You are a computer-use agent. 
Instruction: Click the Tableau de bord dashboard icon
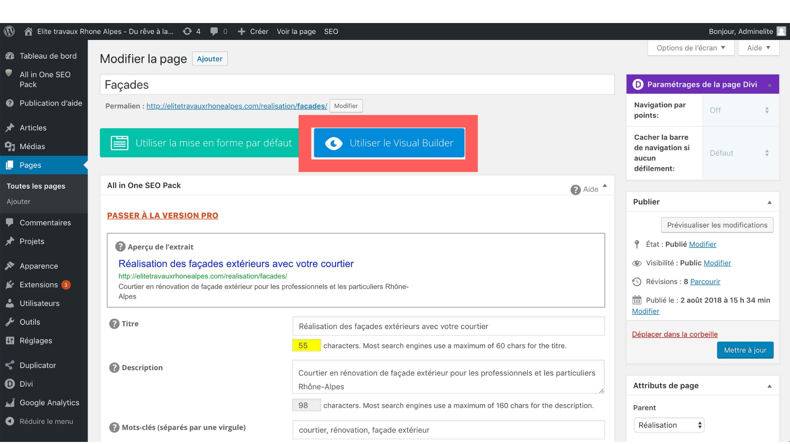coord(10,56)
